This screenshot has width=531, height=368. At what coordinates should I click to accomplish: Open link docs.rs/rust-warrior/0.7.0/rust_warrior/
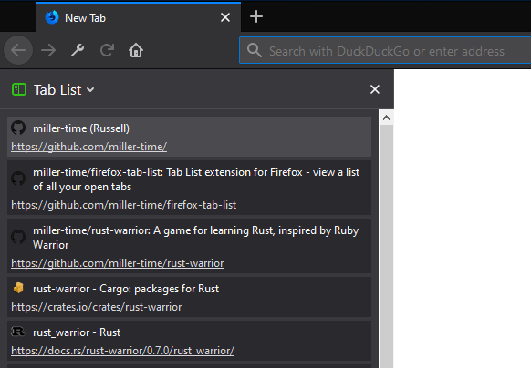(122, 351)
